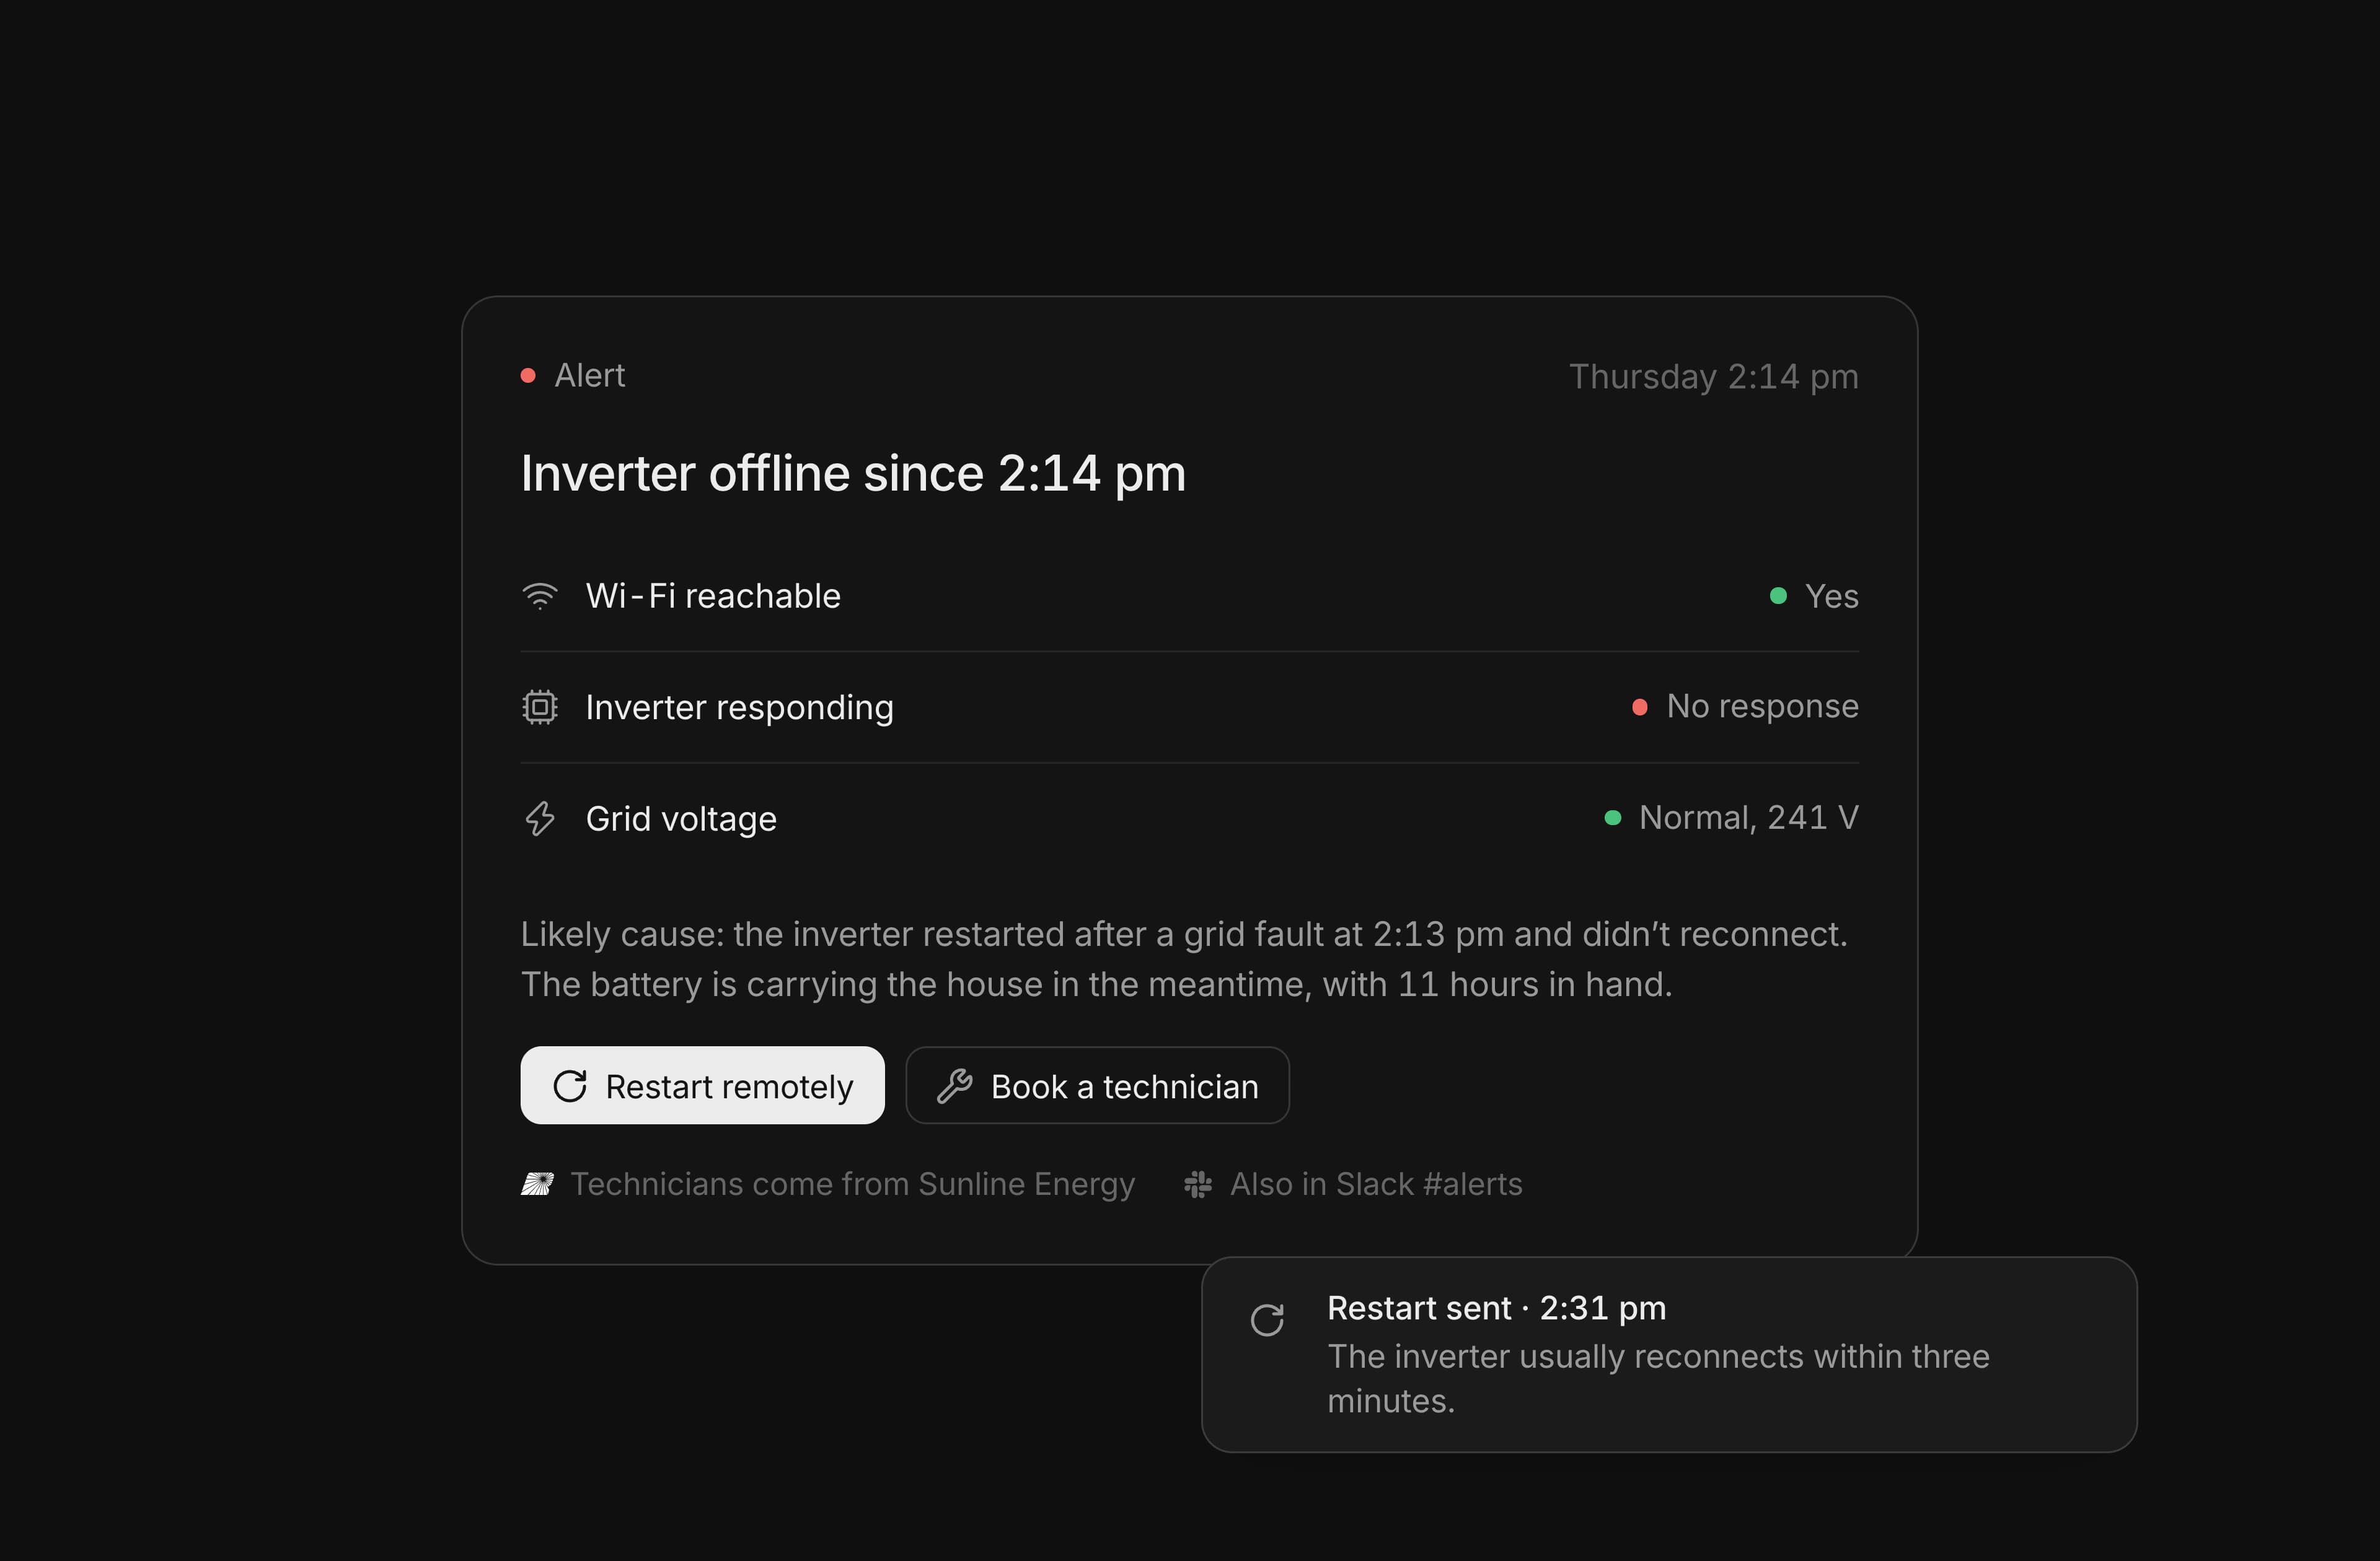Select the Inverter responding row label
The width and height of the screenshot is (2380, 1561).
coord(739,707)
